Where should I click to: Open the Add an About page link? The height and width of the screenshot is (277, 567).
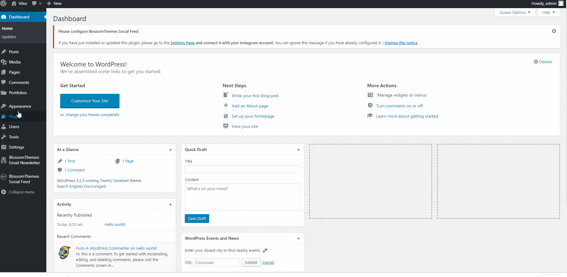(250, 106)
